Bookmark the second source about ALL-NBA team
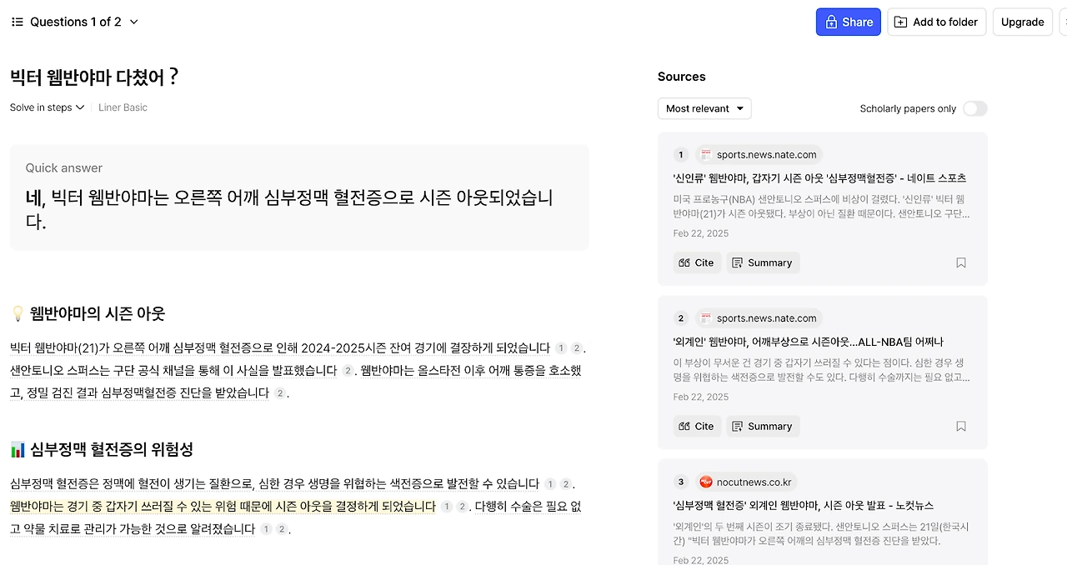This screenshot has height=565, width=1067. pos(961,427)
